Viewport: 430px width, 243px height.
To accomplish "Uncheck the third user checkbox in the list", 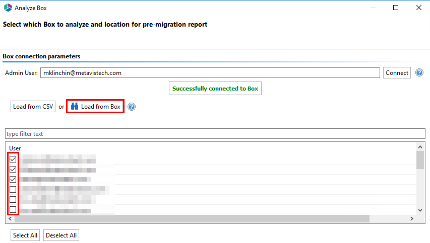I will 13,180.
